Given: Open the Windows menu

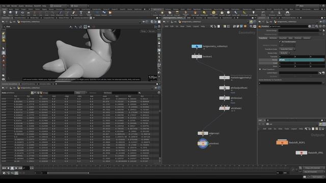Looking at the screenshot, I should point(29,6).
